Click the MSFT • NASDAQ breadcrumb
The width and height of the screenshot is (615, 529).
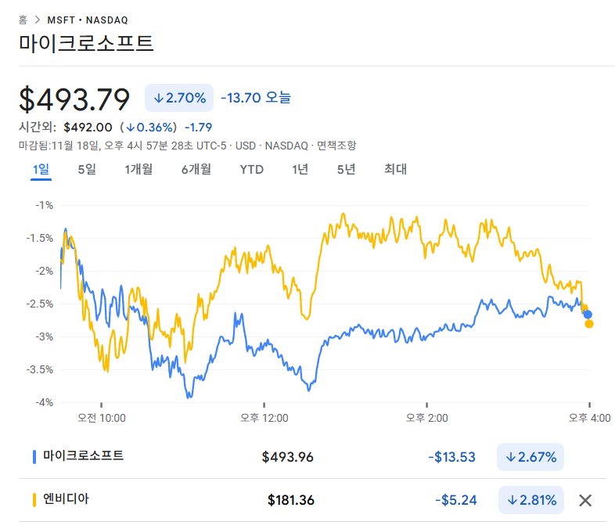(88, 20)
